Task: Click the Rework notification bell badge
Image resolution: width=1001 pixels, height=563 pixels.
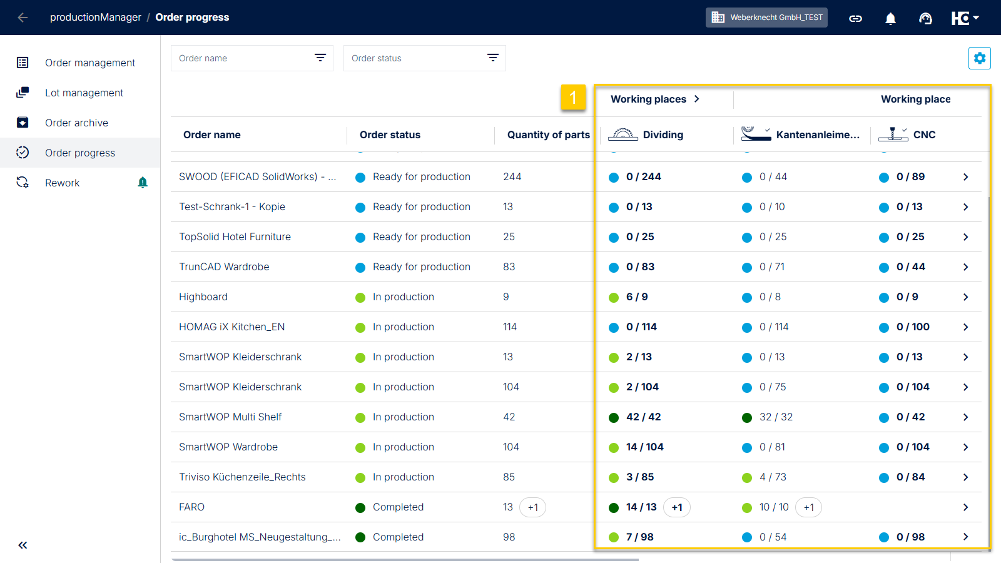Action: [x=143, y=183]
